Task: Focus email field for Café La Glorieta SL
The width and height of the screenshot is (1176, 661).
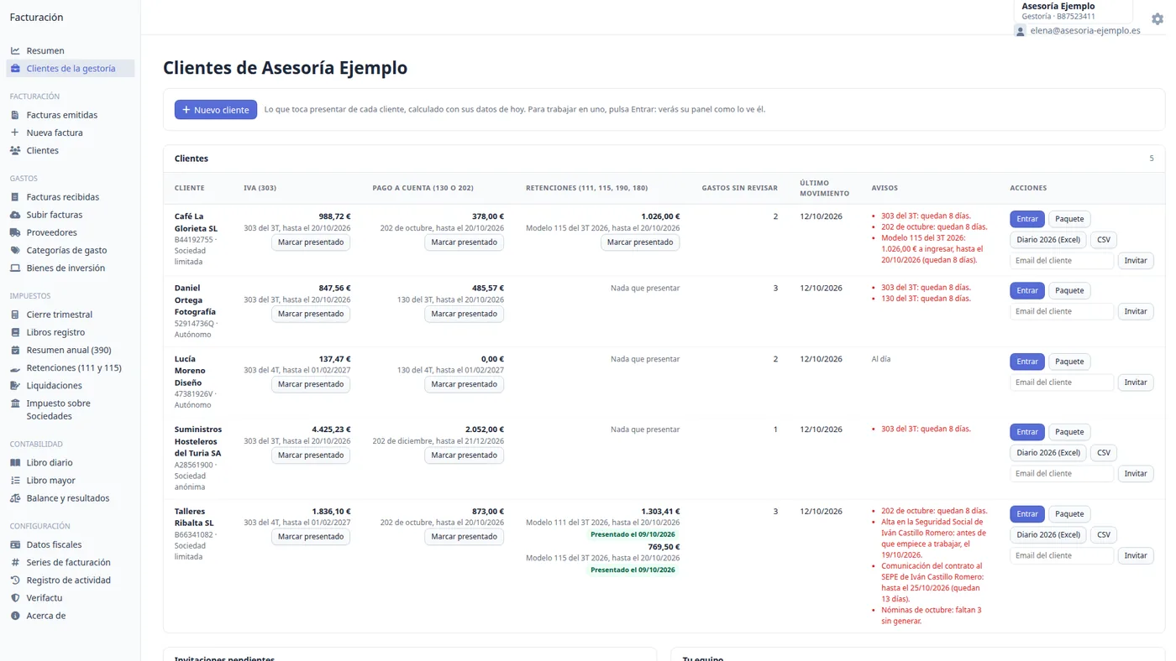Action: click(x=1062, y=261)
